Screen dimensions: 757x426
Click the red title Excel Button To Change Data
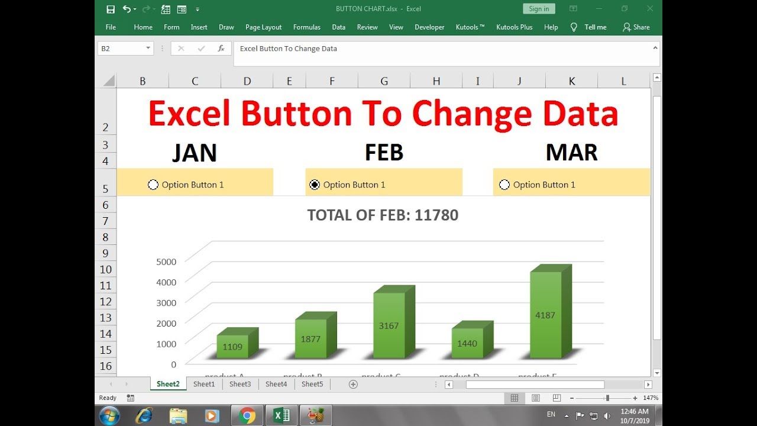383,113
